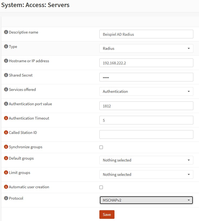Open help icon beside Limit groups
The height and width of the screenshot is (221, 199).
(x=6, y=173)
